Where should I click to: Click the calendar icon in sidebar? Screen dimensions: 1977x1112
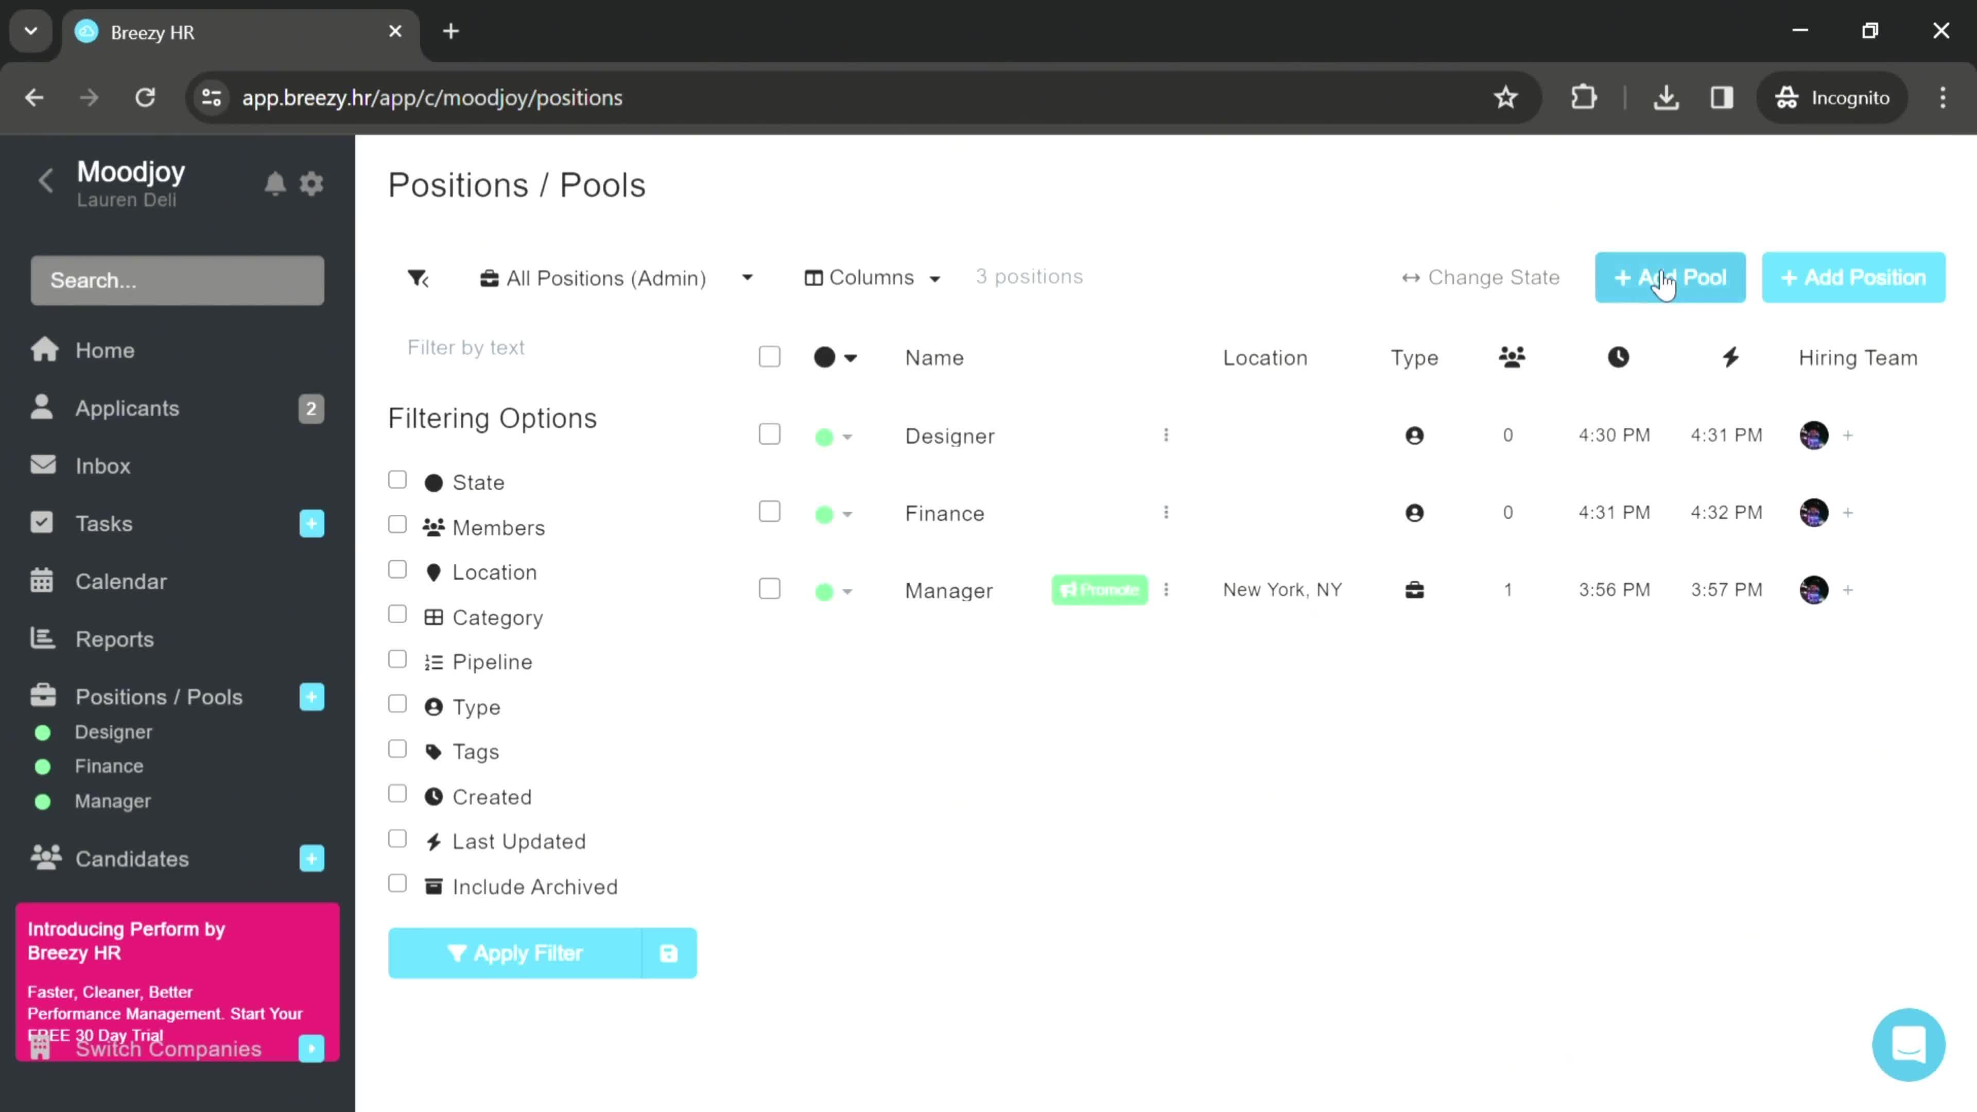(x=42, y=581)
